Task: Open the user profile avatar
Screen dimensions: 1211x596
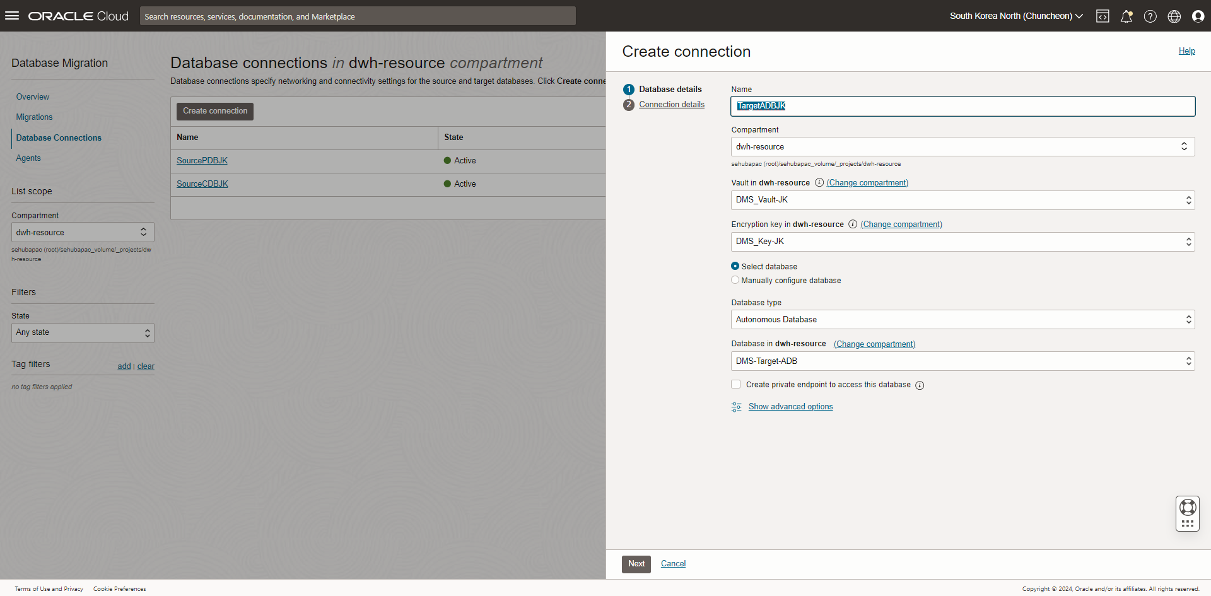Action: pyautogui.click(x=1198, y=16)
